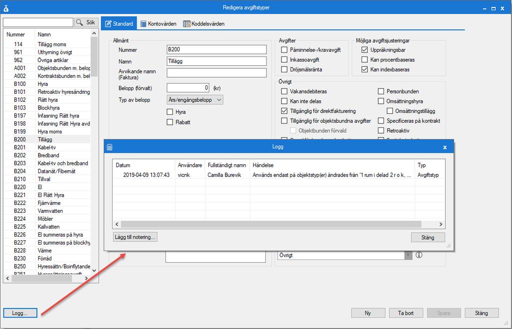Viewport: 512px width, 329px height.
Task: Click Lägg till notering... button
Action: (x=135, y=237)
